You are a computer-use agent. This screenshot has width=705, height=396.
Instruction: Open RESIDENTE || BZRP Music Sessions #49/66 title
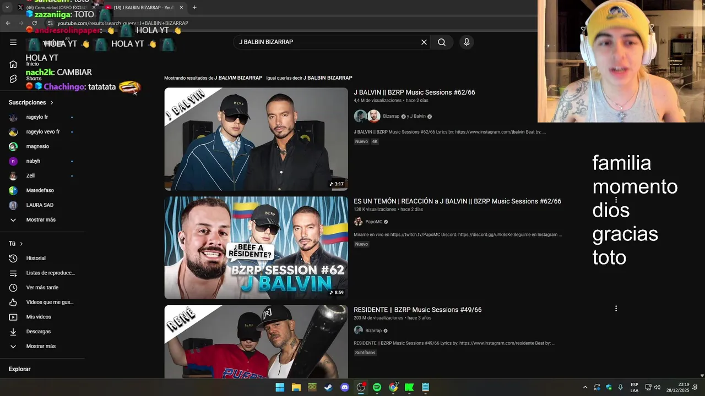pyautogui.click(x=417, y=310)
